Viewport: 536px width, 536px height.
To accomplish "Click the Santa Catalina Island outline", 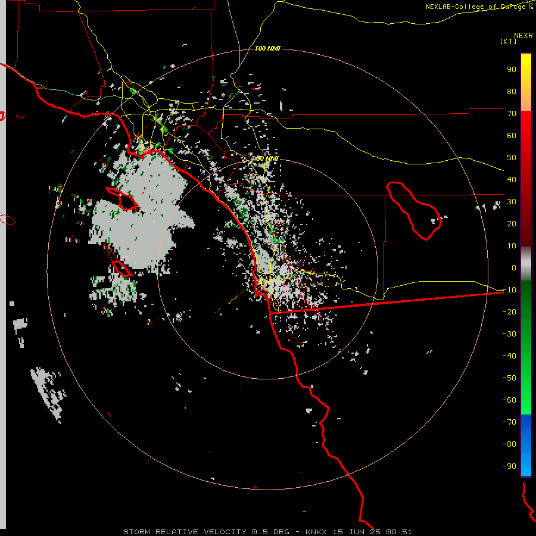I will click(x=122, y=198).
